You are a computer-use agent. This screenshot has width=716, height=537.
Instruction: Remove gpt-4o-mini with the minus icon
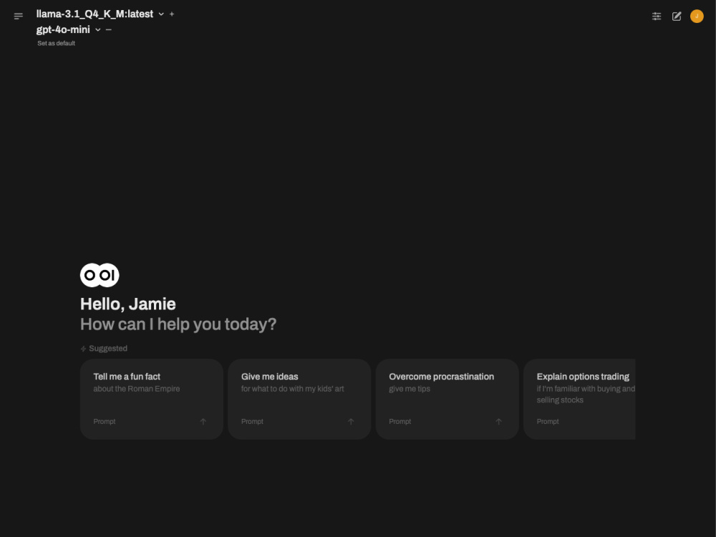coord(109,29)
